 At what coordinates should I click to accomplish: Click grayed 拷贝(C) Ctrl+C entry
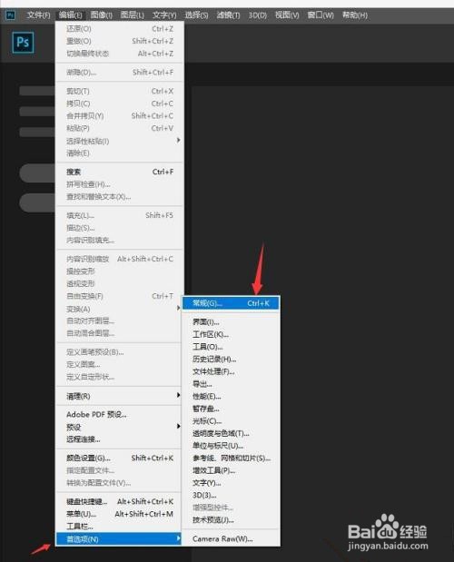pyautogui.click(x=120, y=104)
